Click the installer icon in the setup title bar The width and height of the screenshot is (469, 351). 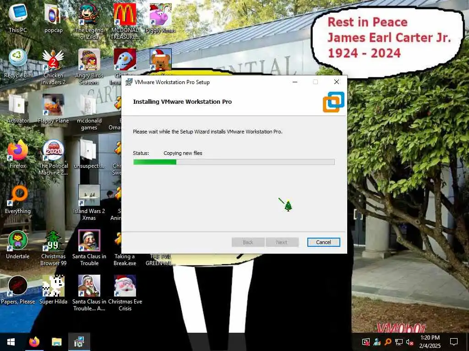click(x=129, y=82)
